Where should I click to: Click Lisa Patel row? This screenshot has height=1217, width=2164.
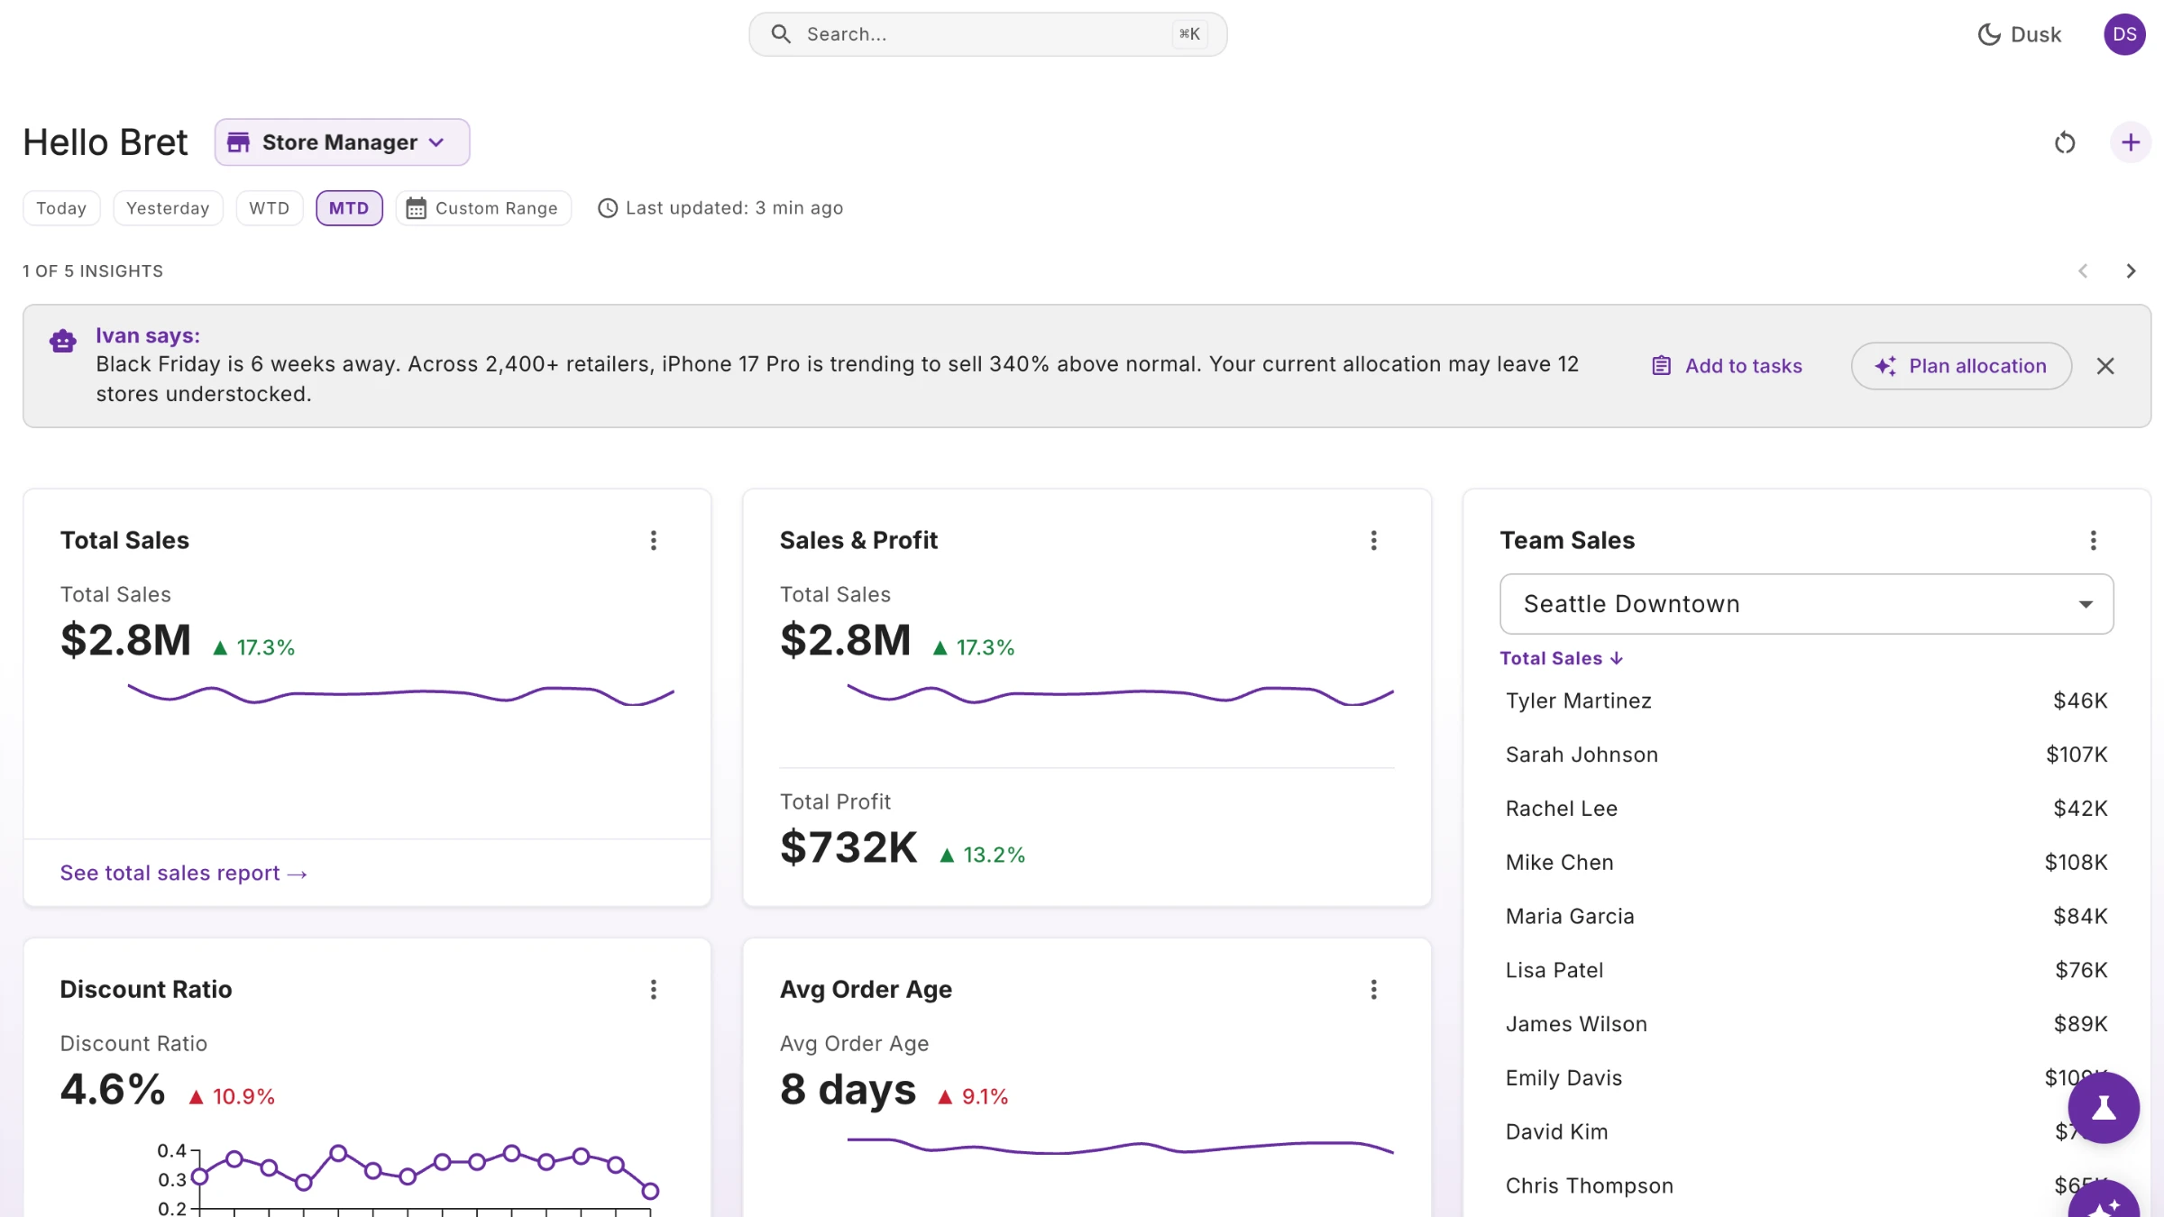1806,971
